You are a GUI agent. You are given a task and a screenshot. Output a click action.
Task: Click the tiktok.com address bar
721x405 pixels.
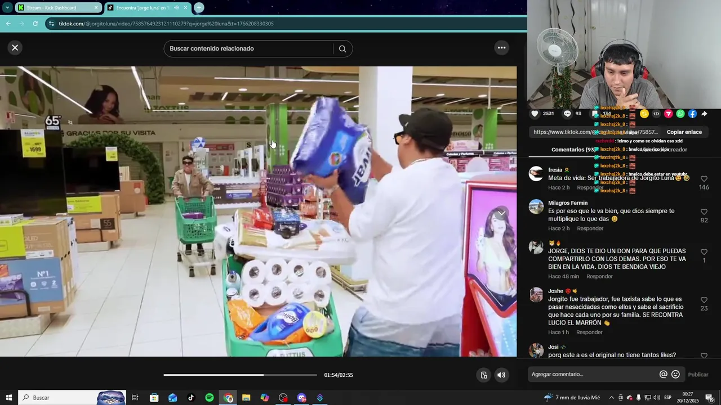(287, 24)
